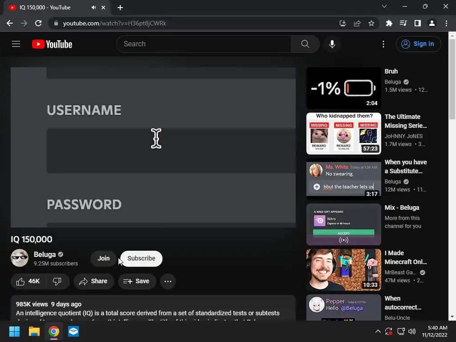Click the install app icon in address bar

[x=342, y=23]
